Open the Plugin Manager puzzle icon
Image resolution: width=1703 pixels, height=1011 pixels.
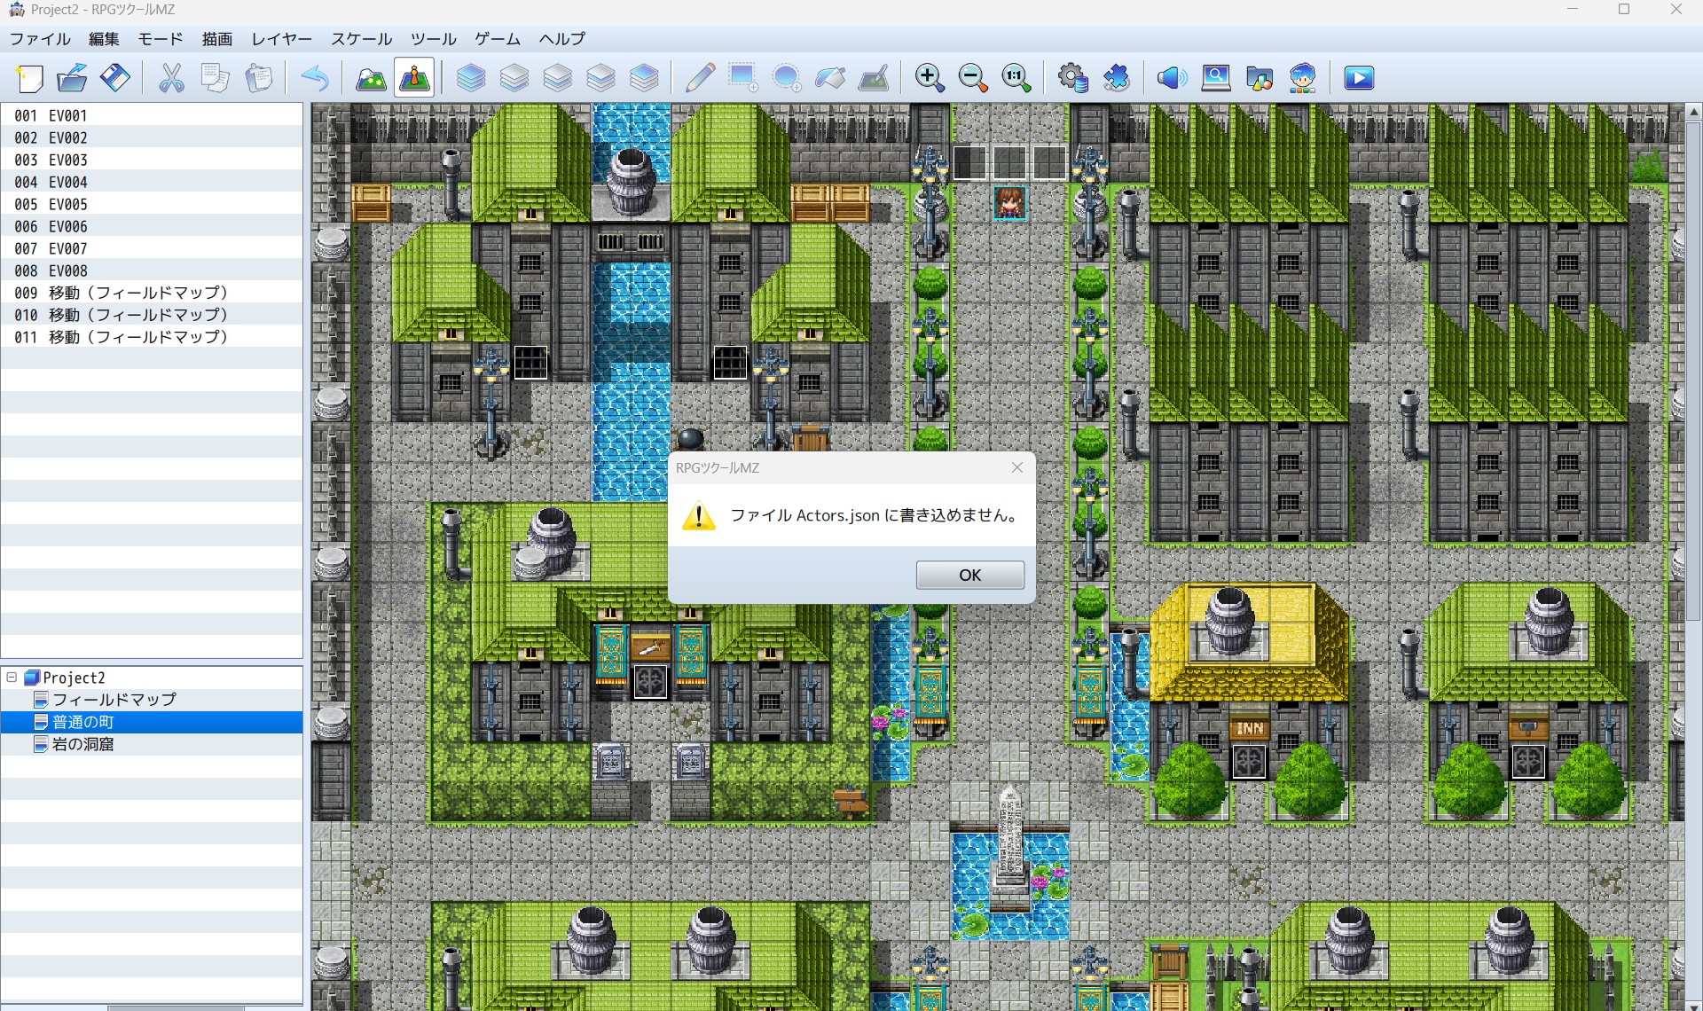click(1116, 78)
